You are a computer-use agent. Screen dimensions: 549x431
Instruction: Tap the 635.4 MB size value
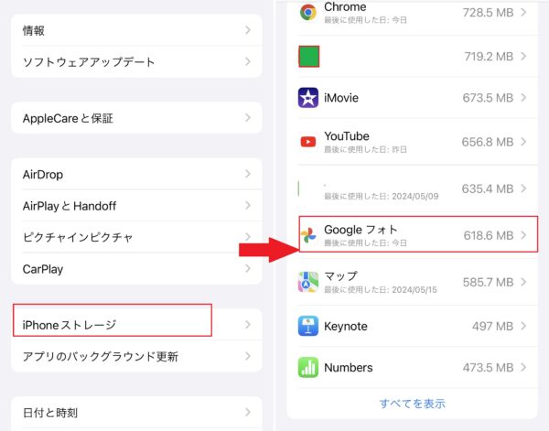tap(488, 189)
